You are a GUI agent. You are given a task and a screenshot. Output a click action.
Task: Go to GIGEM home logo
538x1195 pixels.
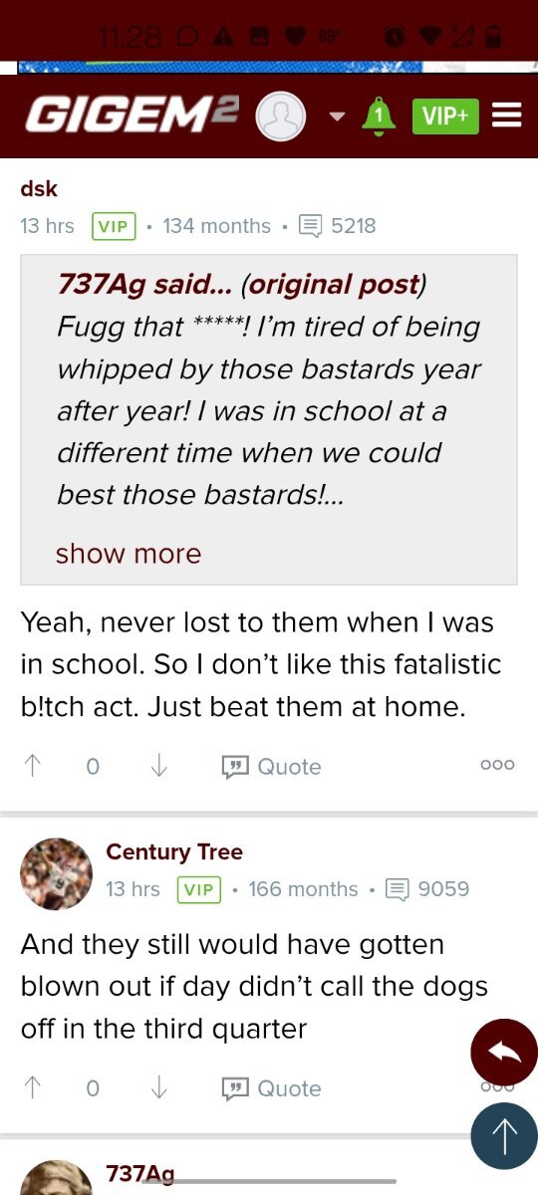[133, 116]
